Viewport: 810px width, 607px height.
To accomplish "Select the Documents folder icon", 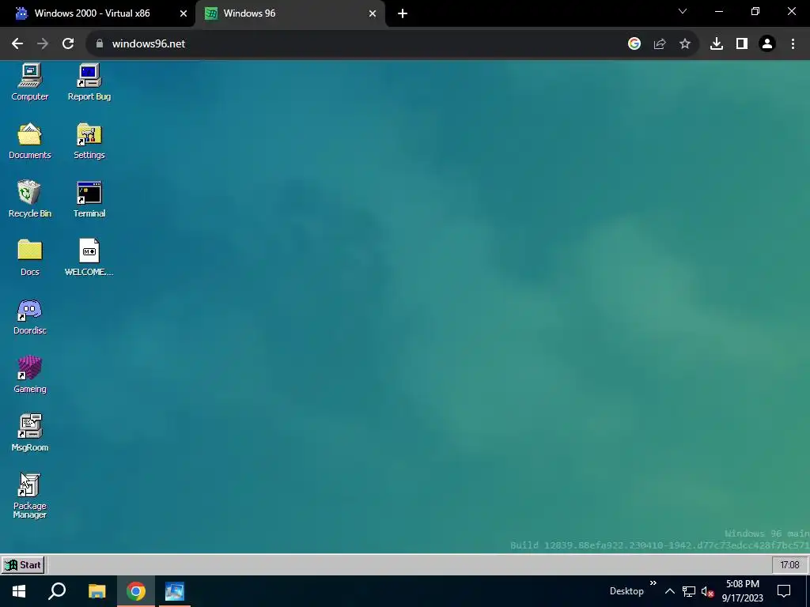I will (30, 141).
